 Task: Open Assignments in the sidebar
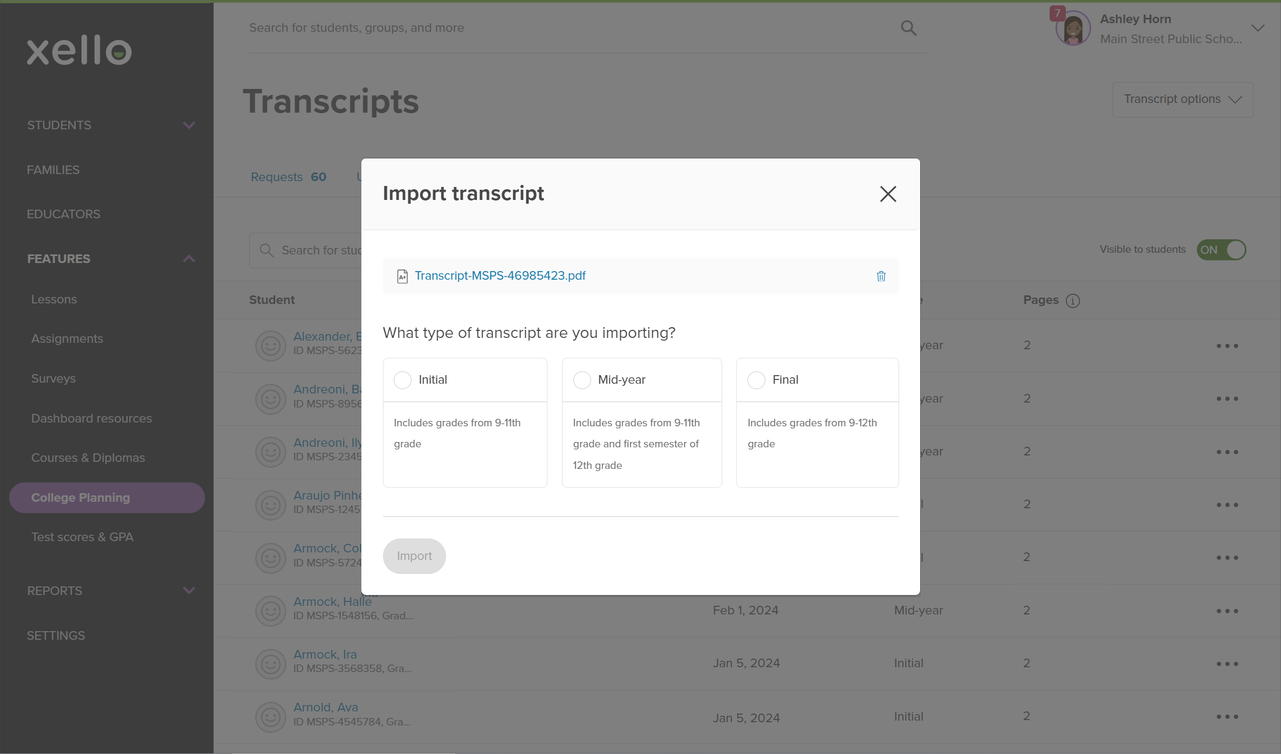67,338
